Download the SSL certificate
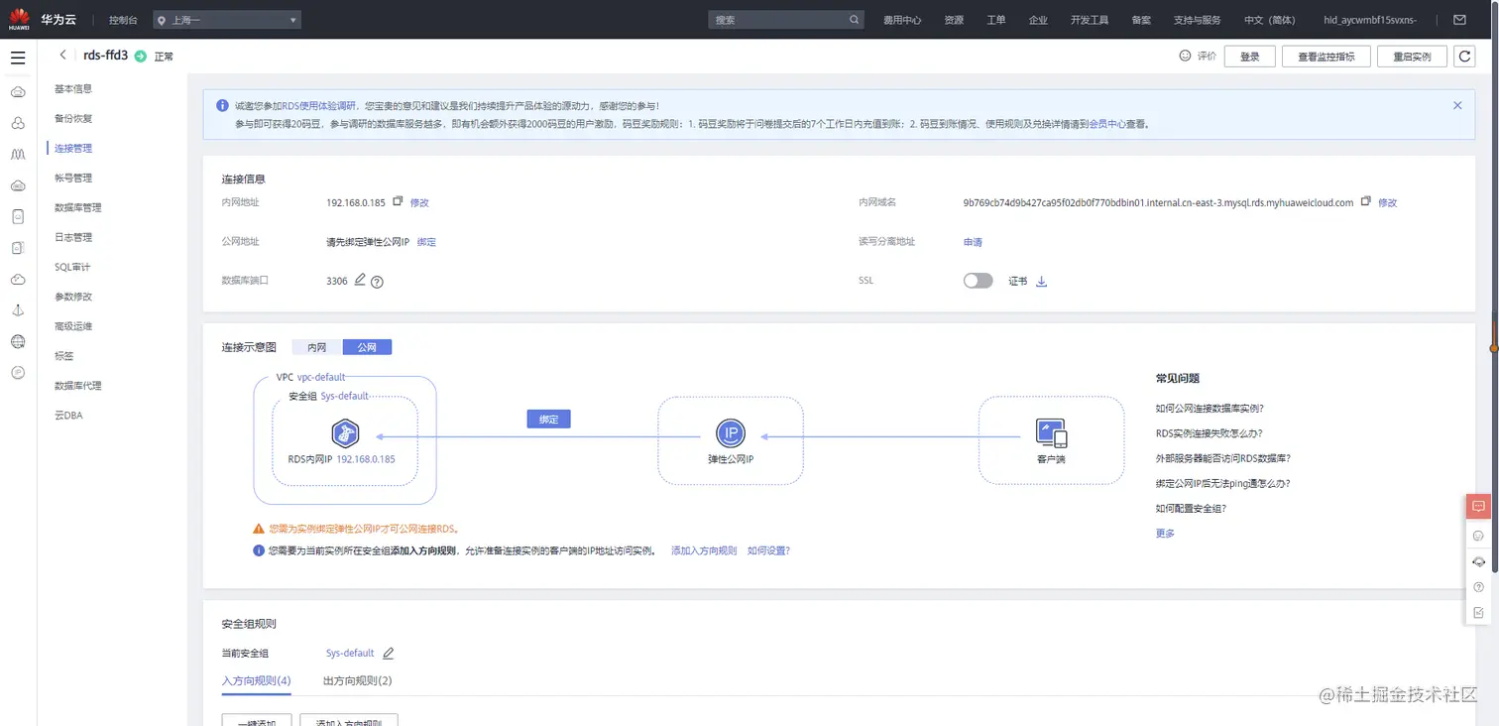Viewport: 1499px width, 726px height. coord(1041,282)
